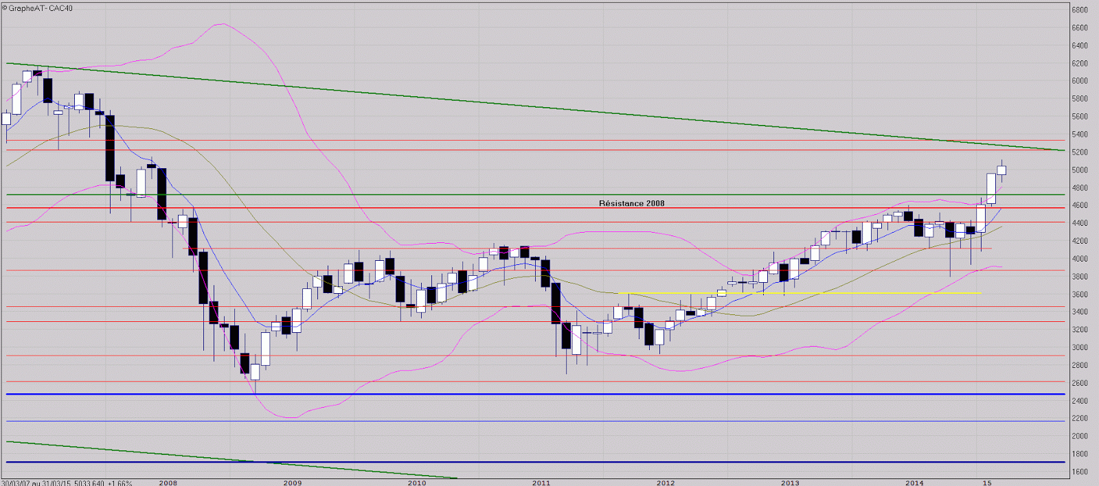Screen dimensions: 1099x486
Task: Click the 2013 year label on time axis
Action: click(790, 483)
